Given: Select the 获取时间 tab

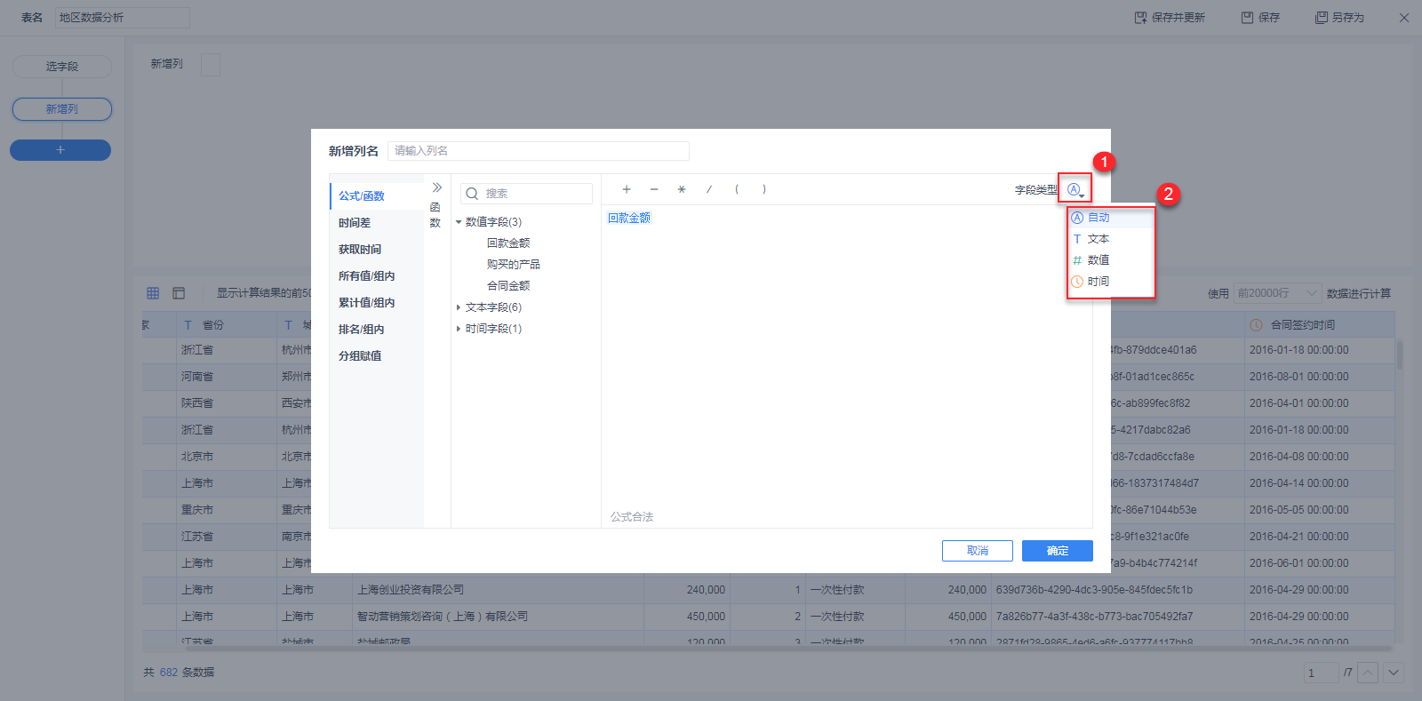Looking at the screenshot, I should click(376, 250).
